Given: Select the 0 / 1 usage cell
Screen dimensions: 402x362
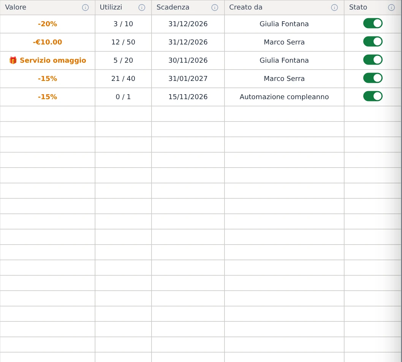Looking at the screenshot, I should (123, 96).
